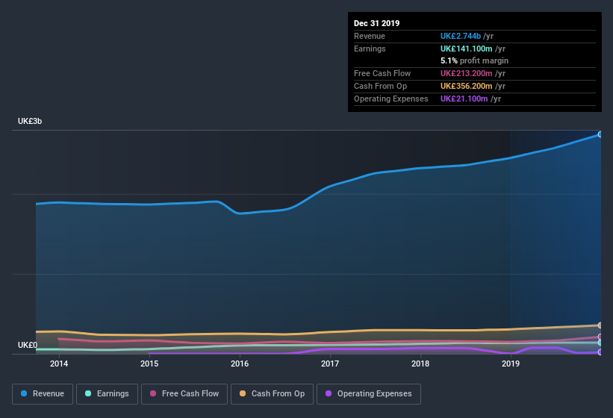
Task: Click the Earnings label in tooltip
Action: click(x=370, y=49)
